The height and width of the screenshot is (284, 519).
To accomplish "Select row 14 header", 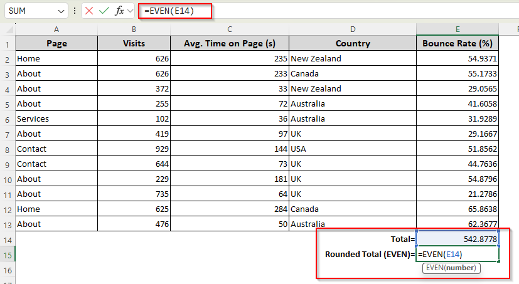I will pyautogui.click(x=8, y=240).
